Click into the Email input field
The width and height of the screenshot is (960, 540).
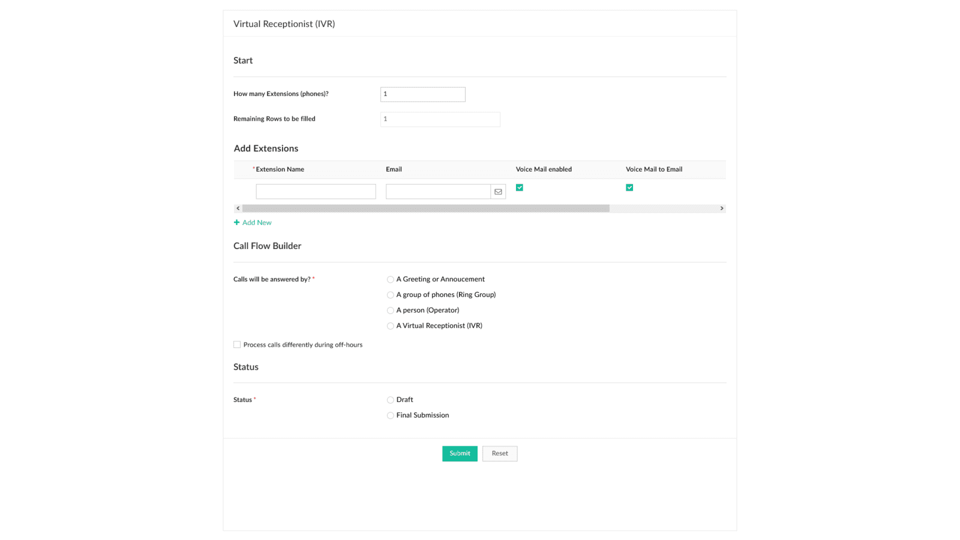(x=438, y=191)
